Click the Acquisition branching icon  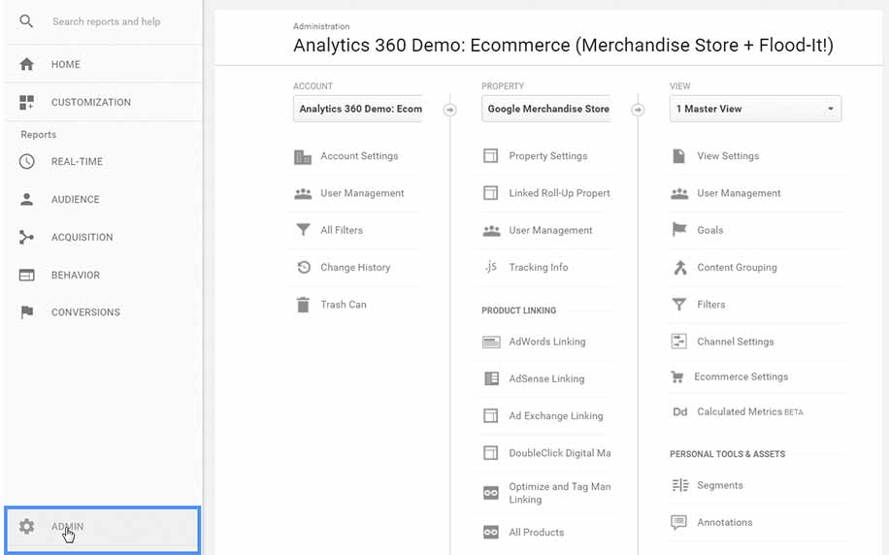pyautogui.click(x=26, y=237)
